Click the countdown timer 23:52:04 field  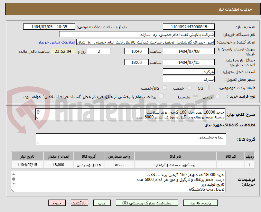tap(63, 51)
